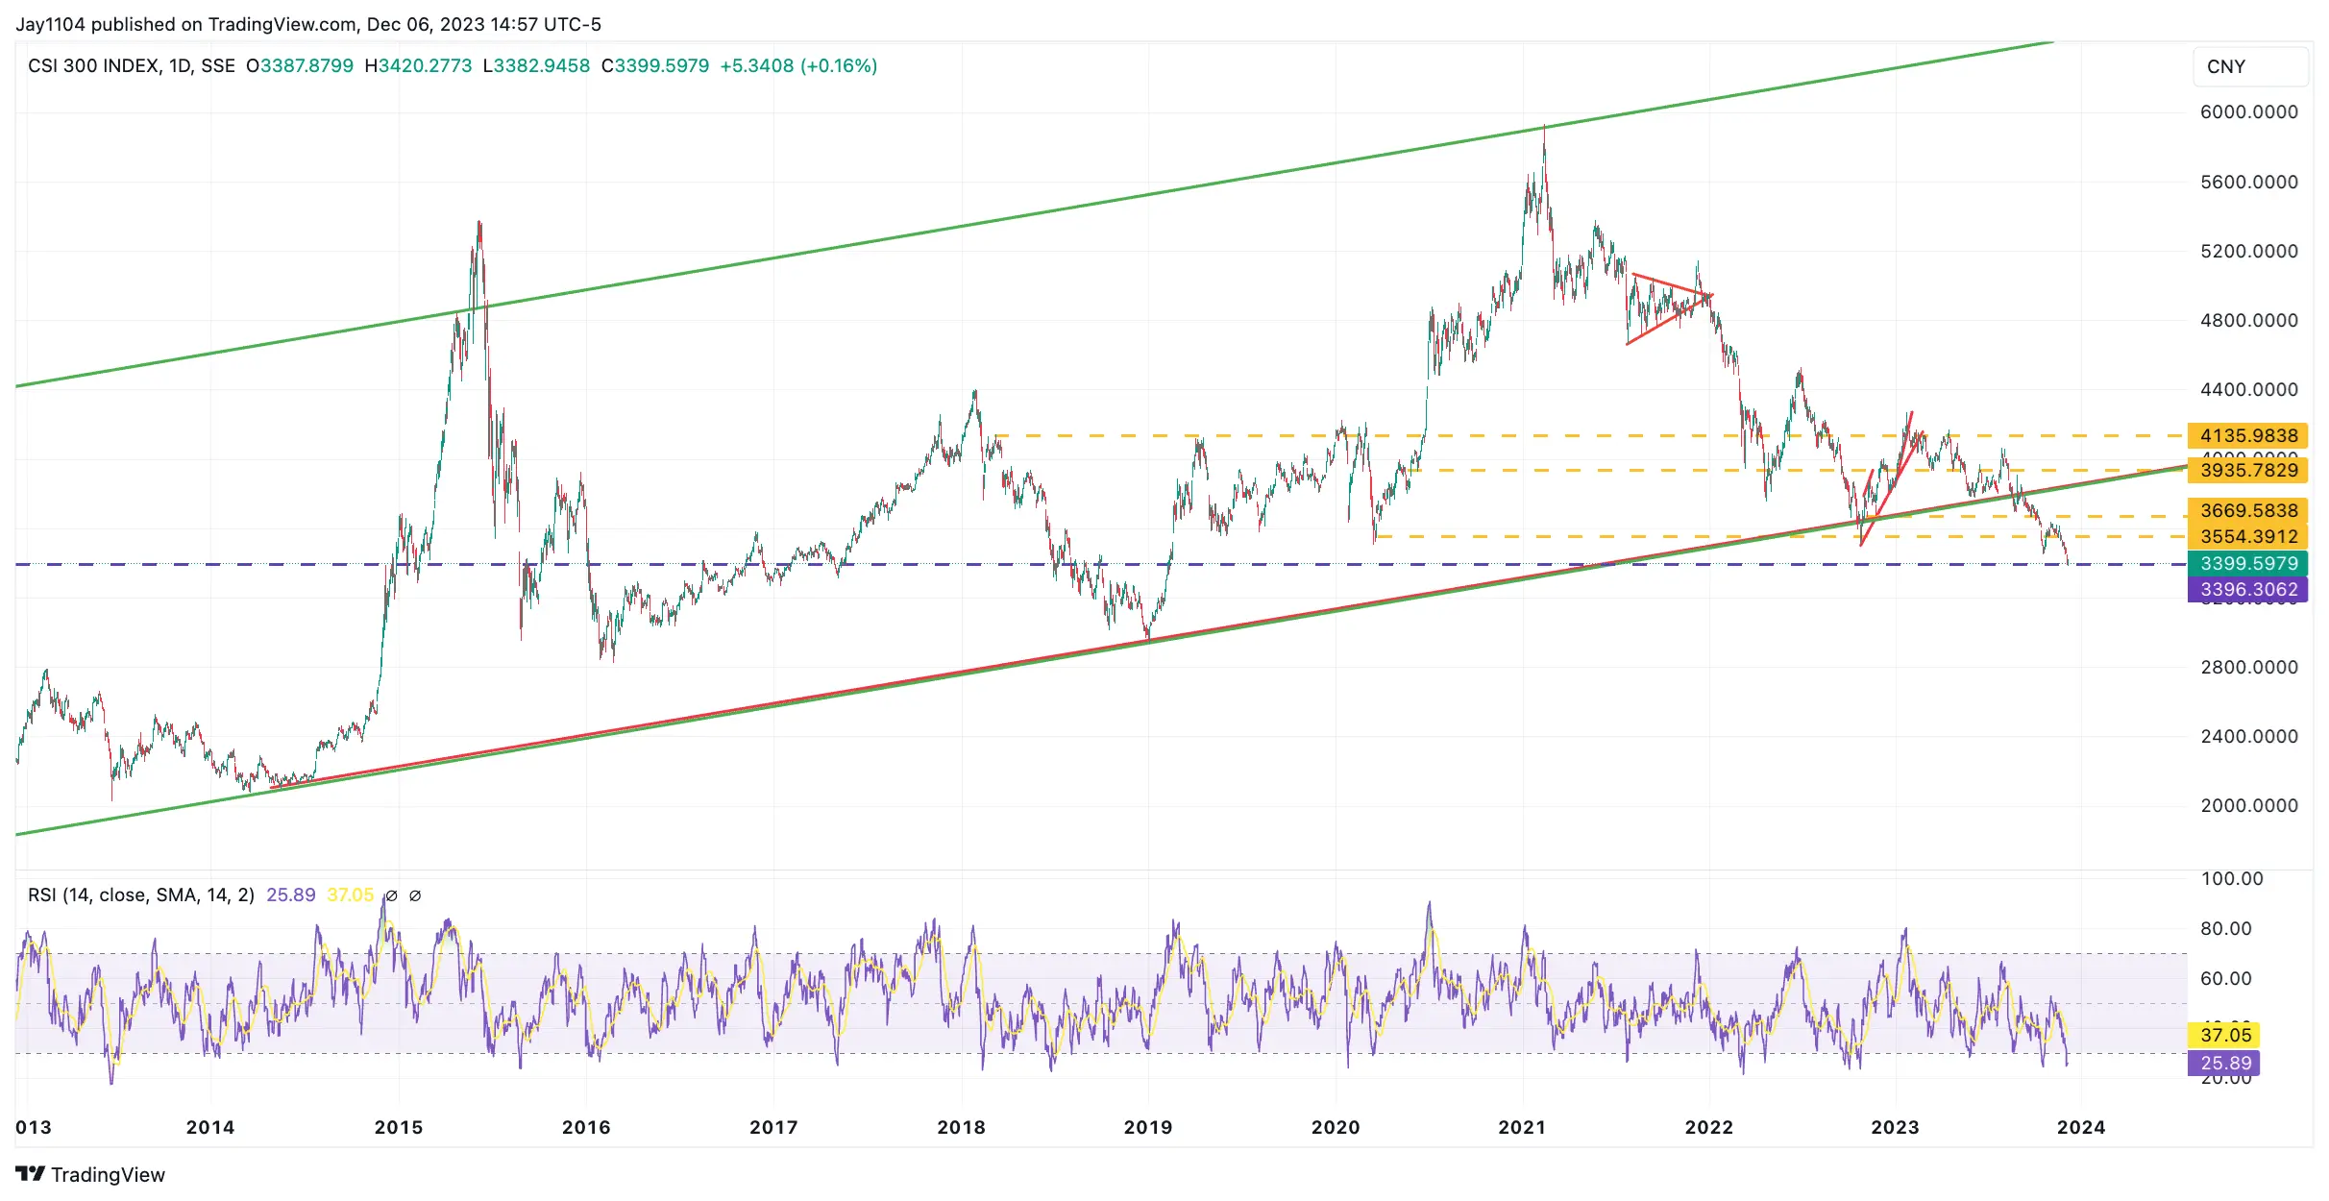Open the CNY currency selector
The width and height of the screenshot is (2329, 1201).
coord(2250,66)
